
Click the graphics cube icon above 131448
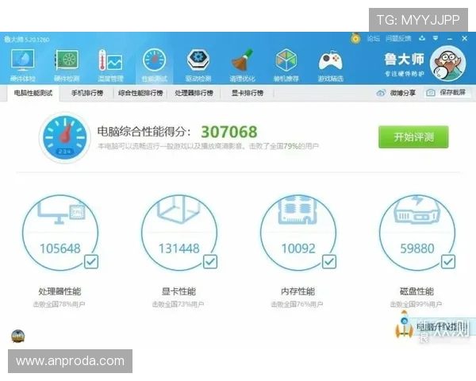(179, 210)
